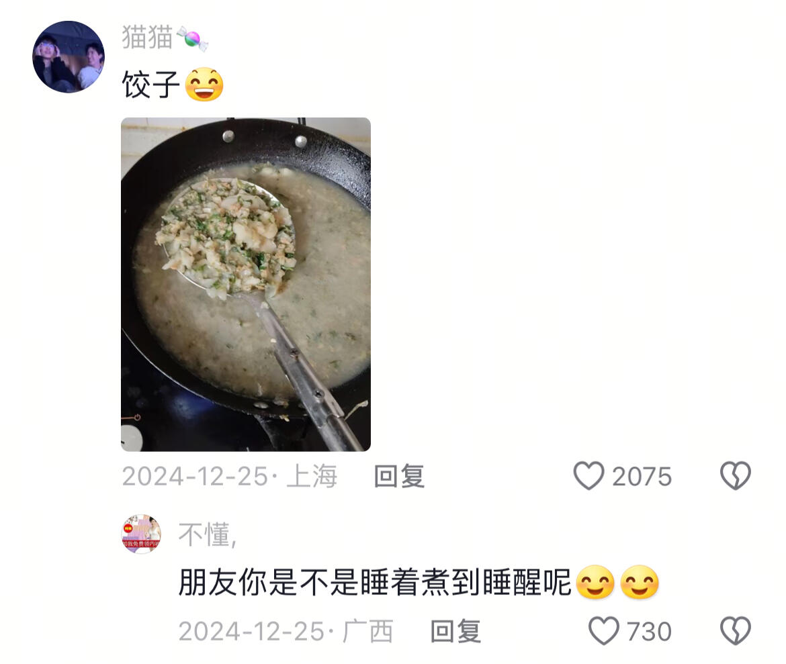Reply to the comment from 广西
Viewport: 786px width, 664px height.
(x=455, y=631)
